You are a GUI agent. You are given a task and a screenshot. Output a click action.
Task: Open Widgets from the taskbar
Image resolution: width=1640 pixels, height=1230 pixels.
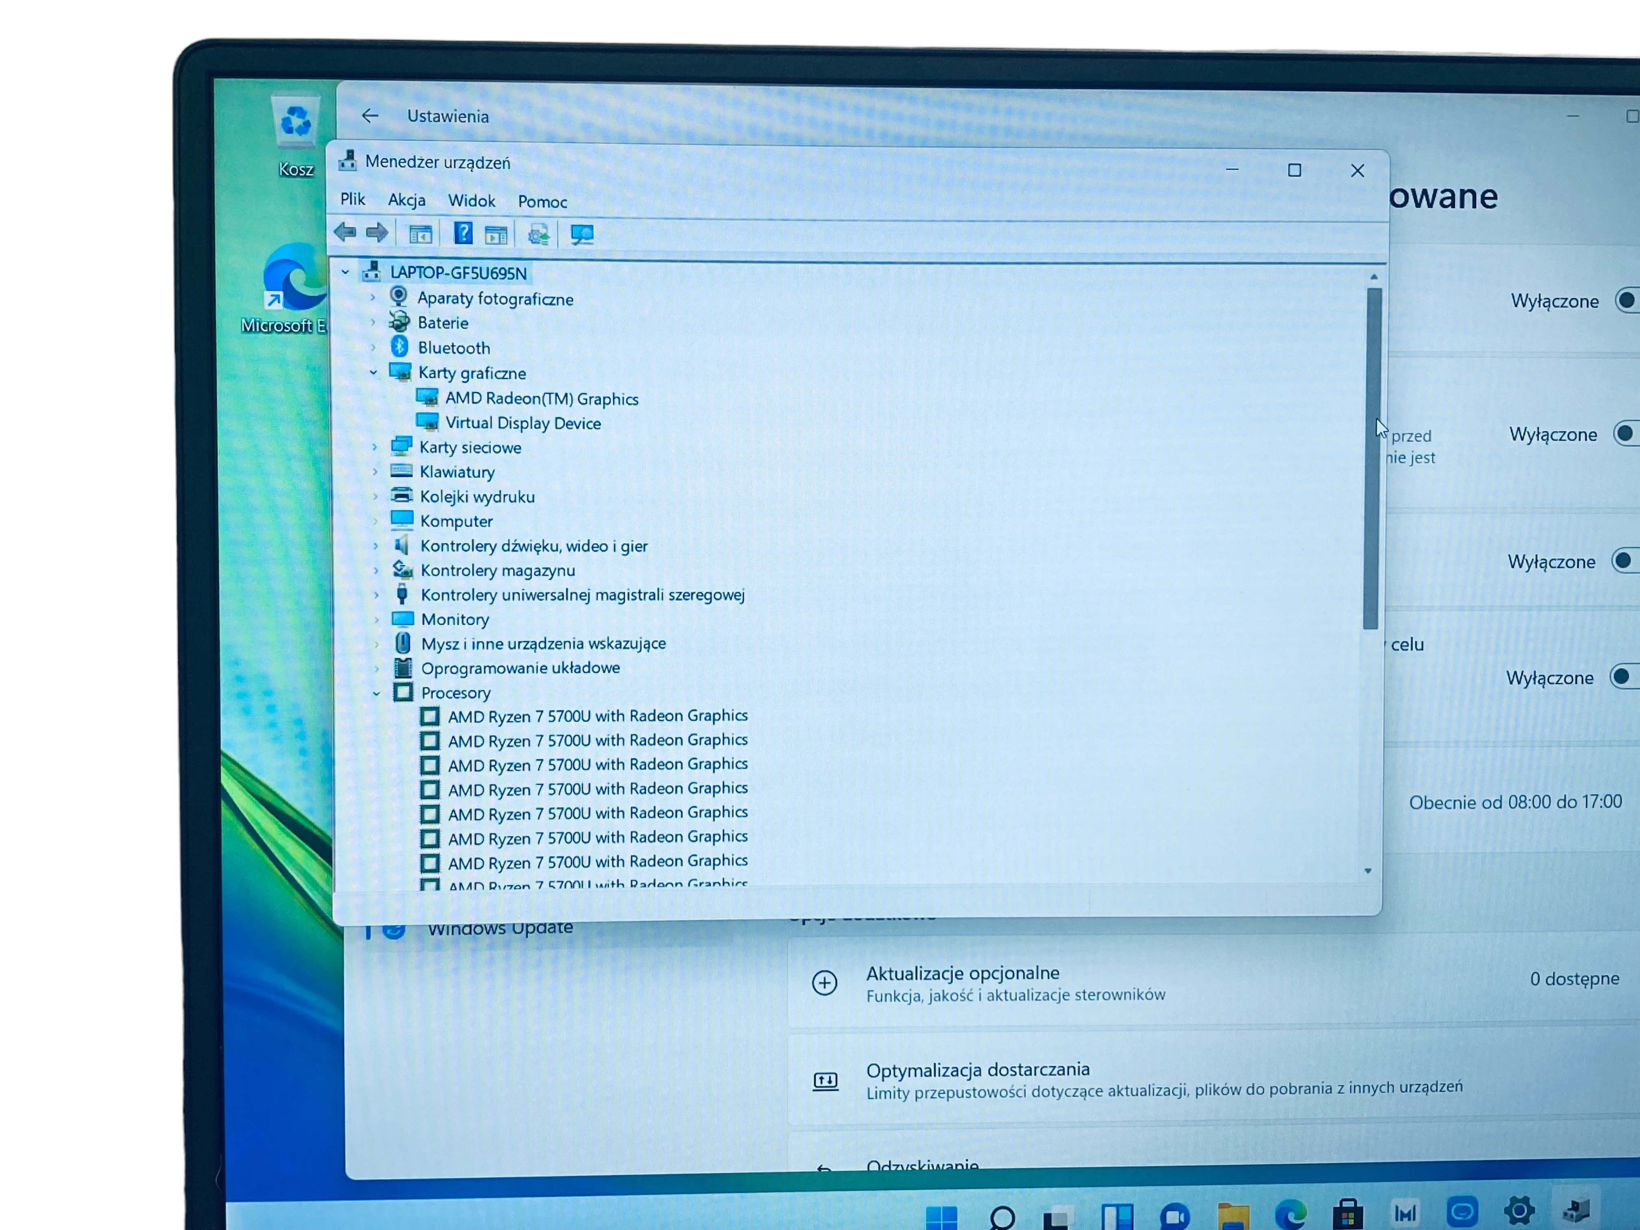[1117, 1217]
